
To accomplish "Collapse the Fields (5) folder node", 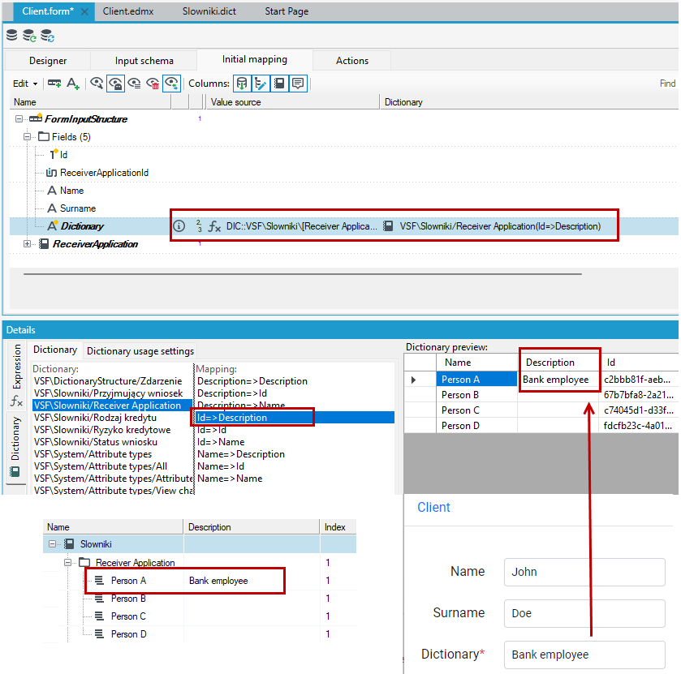I will (x=27, y=137).
